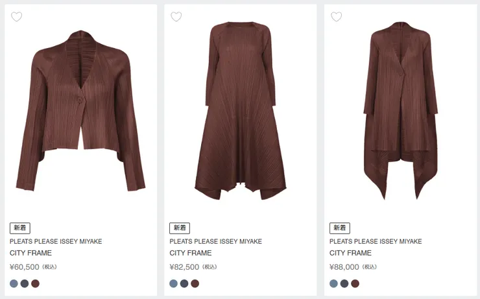Click heart icon on ¥82,500 dress

click(176, 17)
